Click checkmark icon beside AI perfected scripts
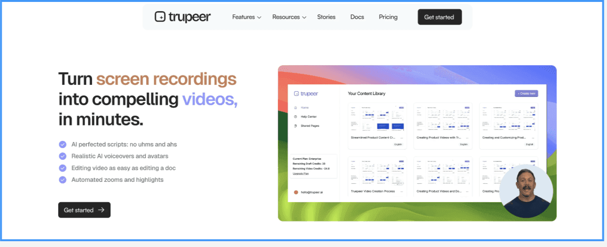The height and width of the screenshot is (247, 607). (x=62, y=144)
